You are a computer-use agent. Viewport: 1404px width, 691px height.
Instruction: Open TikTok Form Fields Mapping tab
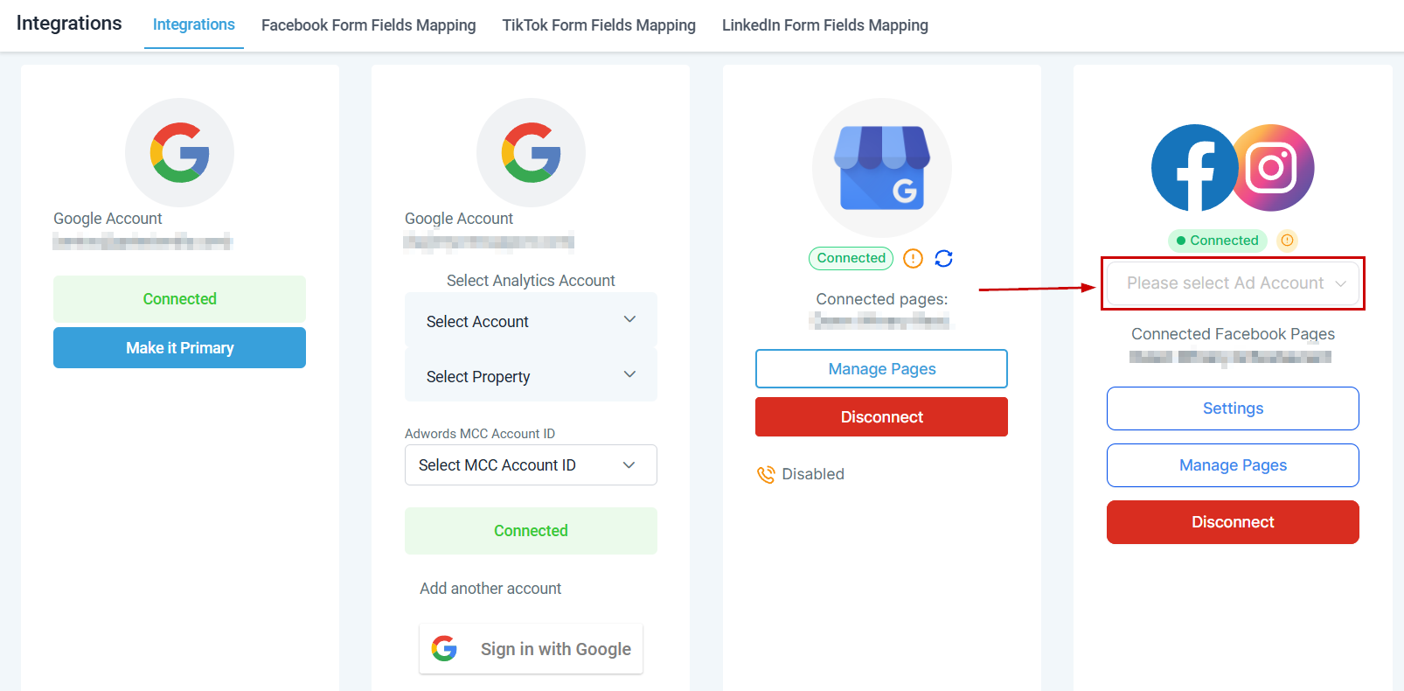599,25
